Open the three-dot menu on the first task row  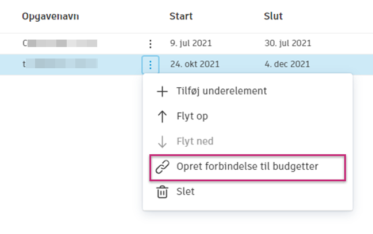[x=150, y=43]
